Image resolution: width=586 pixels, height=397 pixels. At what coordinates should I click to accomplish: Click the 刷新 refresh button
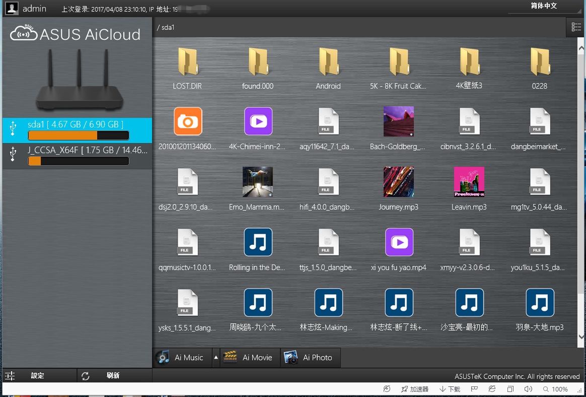click(x=113, y=376)
